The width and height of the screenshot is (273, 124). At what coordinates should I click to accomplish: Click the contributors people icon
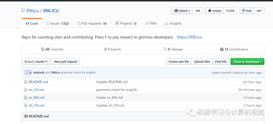coord(222,49)
